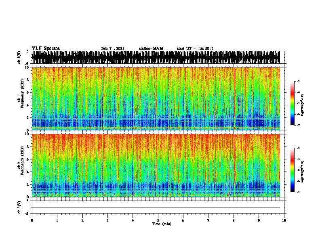Click the "station=MAM" header label
The height and width of the screenshot is (247, 320).
coord(151,48)
